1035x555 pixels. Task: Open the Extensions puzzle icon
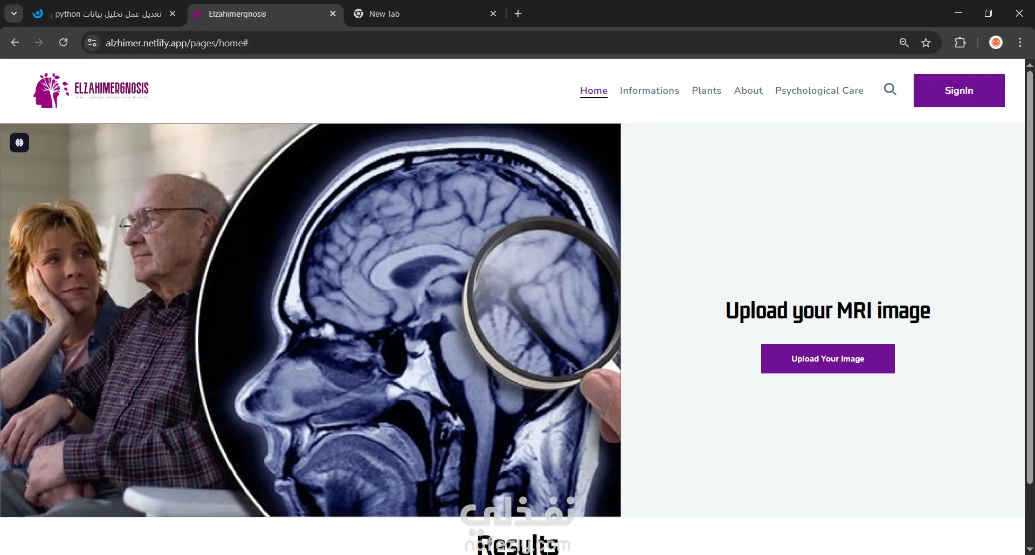tap(960, 43)
